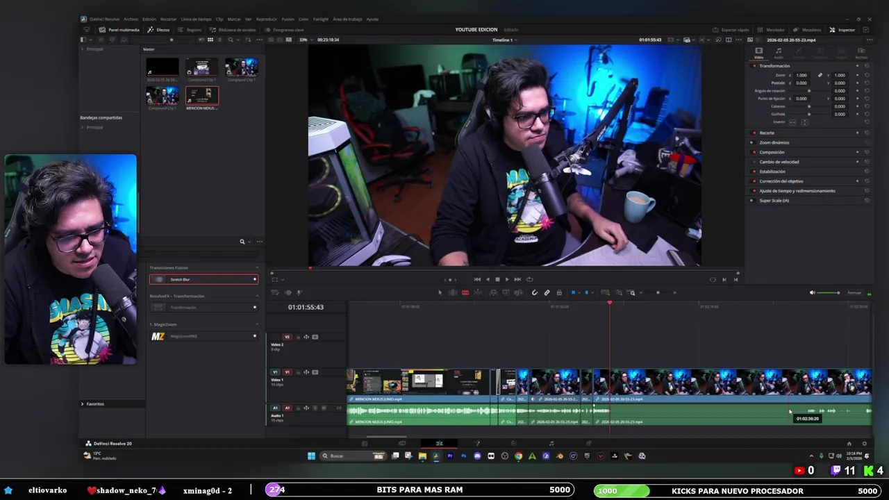This screenshot has height=500, width=889.
Task: Open the Área de trabajo menu
Action: [x=346, y=19]
